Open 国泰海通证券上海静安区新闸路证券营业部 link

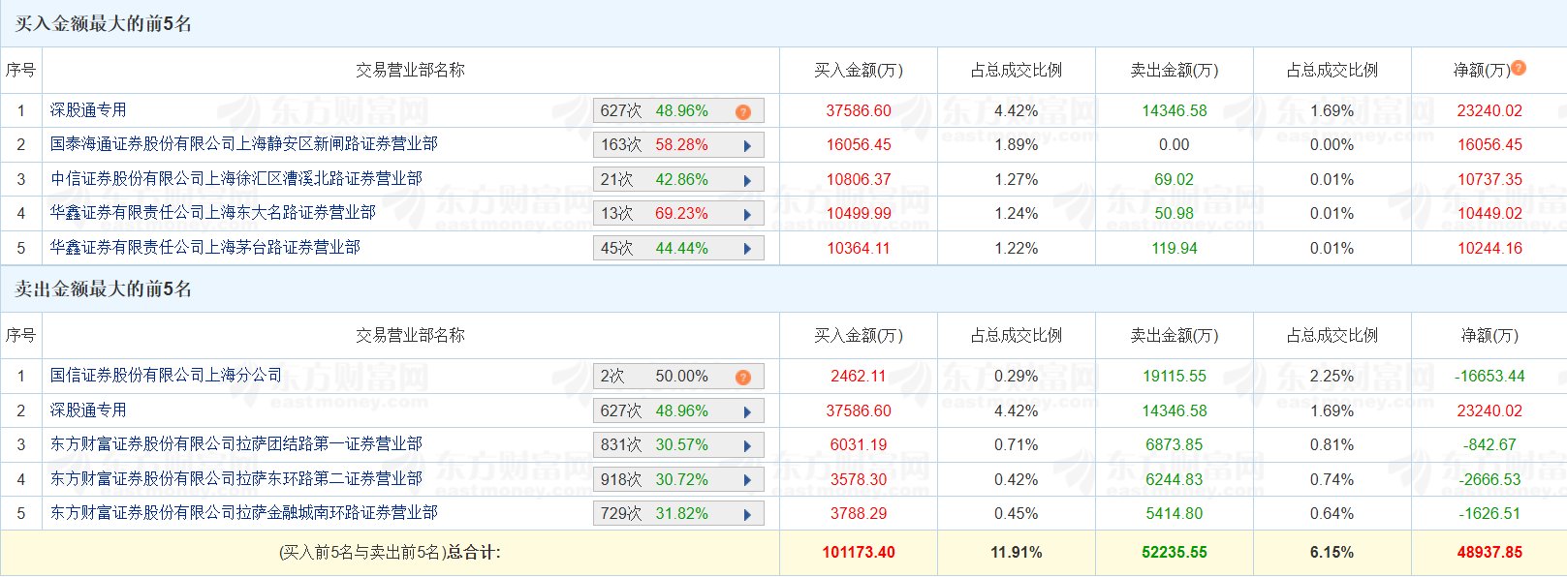[244, 144]
